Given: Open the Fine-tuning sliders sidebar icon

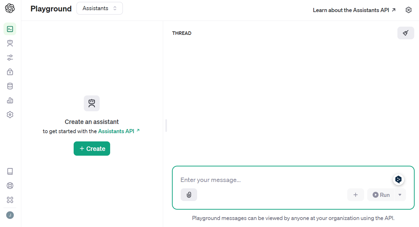Looking at the screenshot, I should coord(10,58).
